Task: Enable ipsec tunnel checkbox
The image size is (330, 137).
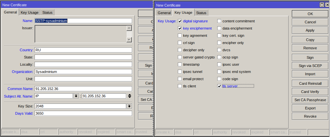Action: [180, 72]
